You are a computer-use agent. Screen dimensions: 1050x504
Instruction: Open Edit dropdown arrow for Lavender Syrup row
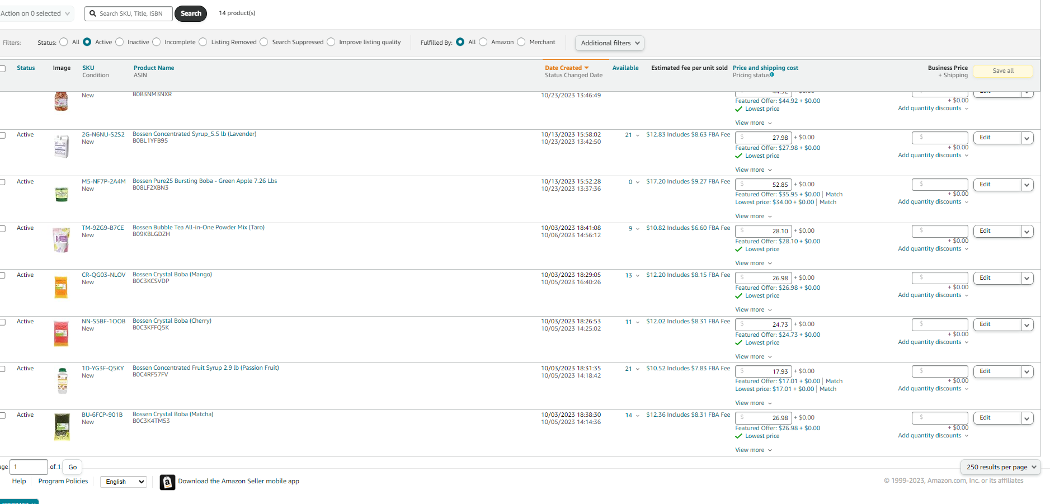pos(1027,138)
